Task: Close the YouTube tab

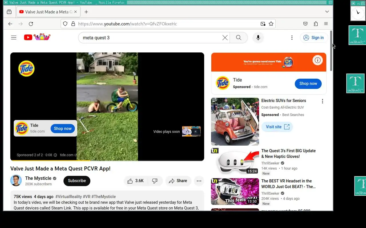Action: pyautogui.click(x=76, y=12)
